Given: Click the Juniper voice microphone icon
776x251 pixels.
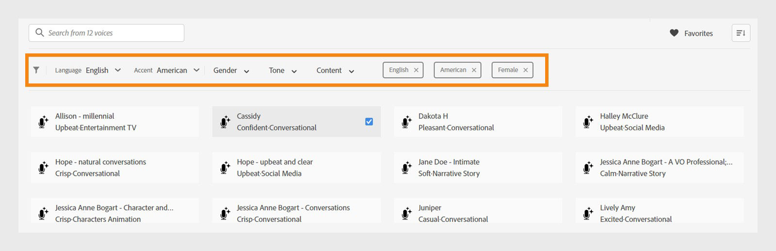Looking at the screenshot, I should (406, 213).
